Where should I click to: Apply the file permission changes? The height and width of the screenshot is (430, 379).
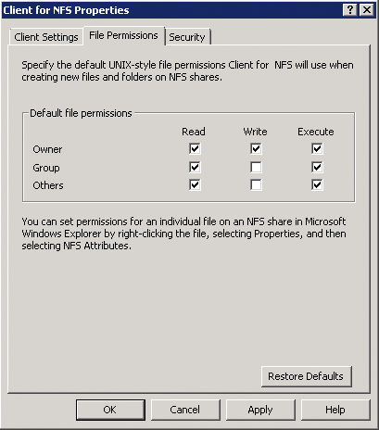(260, 410)
